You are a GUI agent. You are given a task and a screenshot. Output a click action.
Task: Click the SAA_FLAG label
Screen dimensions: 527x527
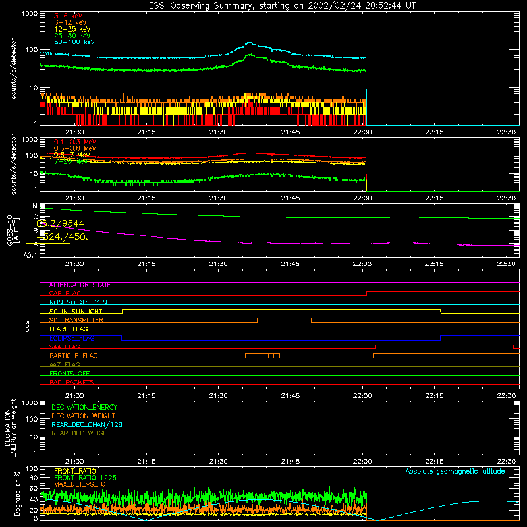65,347
